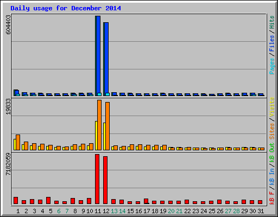Click the orange 'Sites' legend label
This screenshot has width=278, height=217.
tap(272, 131)
